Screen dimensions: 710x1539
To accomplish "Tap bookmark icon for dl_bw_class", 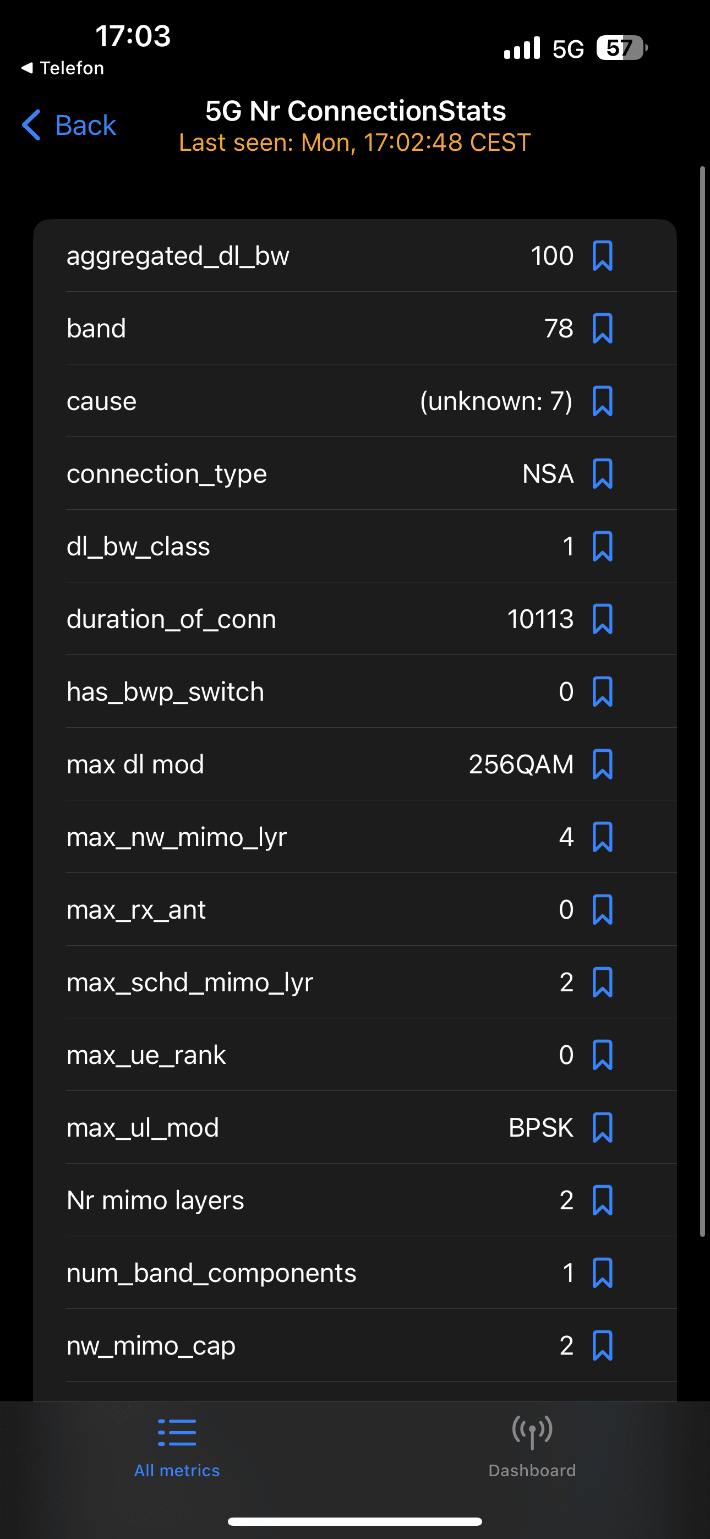I will 602,546.
